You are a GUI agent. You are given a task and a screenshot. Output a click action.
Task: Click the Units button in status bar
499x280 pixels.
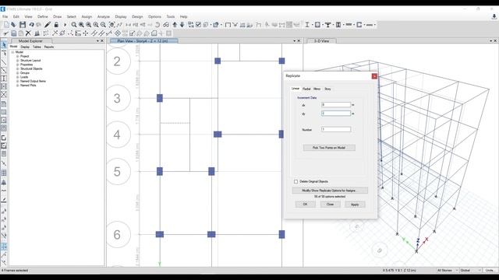click(490, 270)
